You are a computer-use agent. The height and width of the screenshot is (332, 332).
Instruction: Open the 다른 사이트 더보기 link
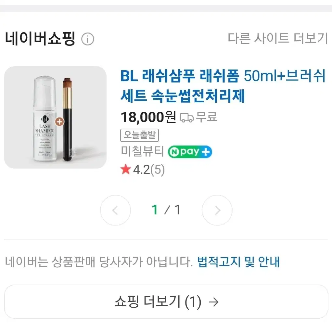(278, 38)
